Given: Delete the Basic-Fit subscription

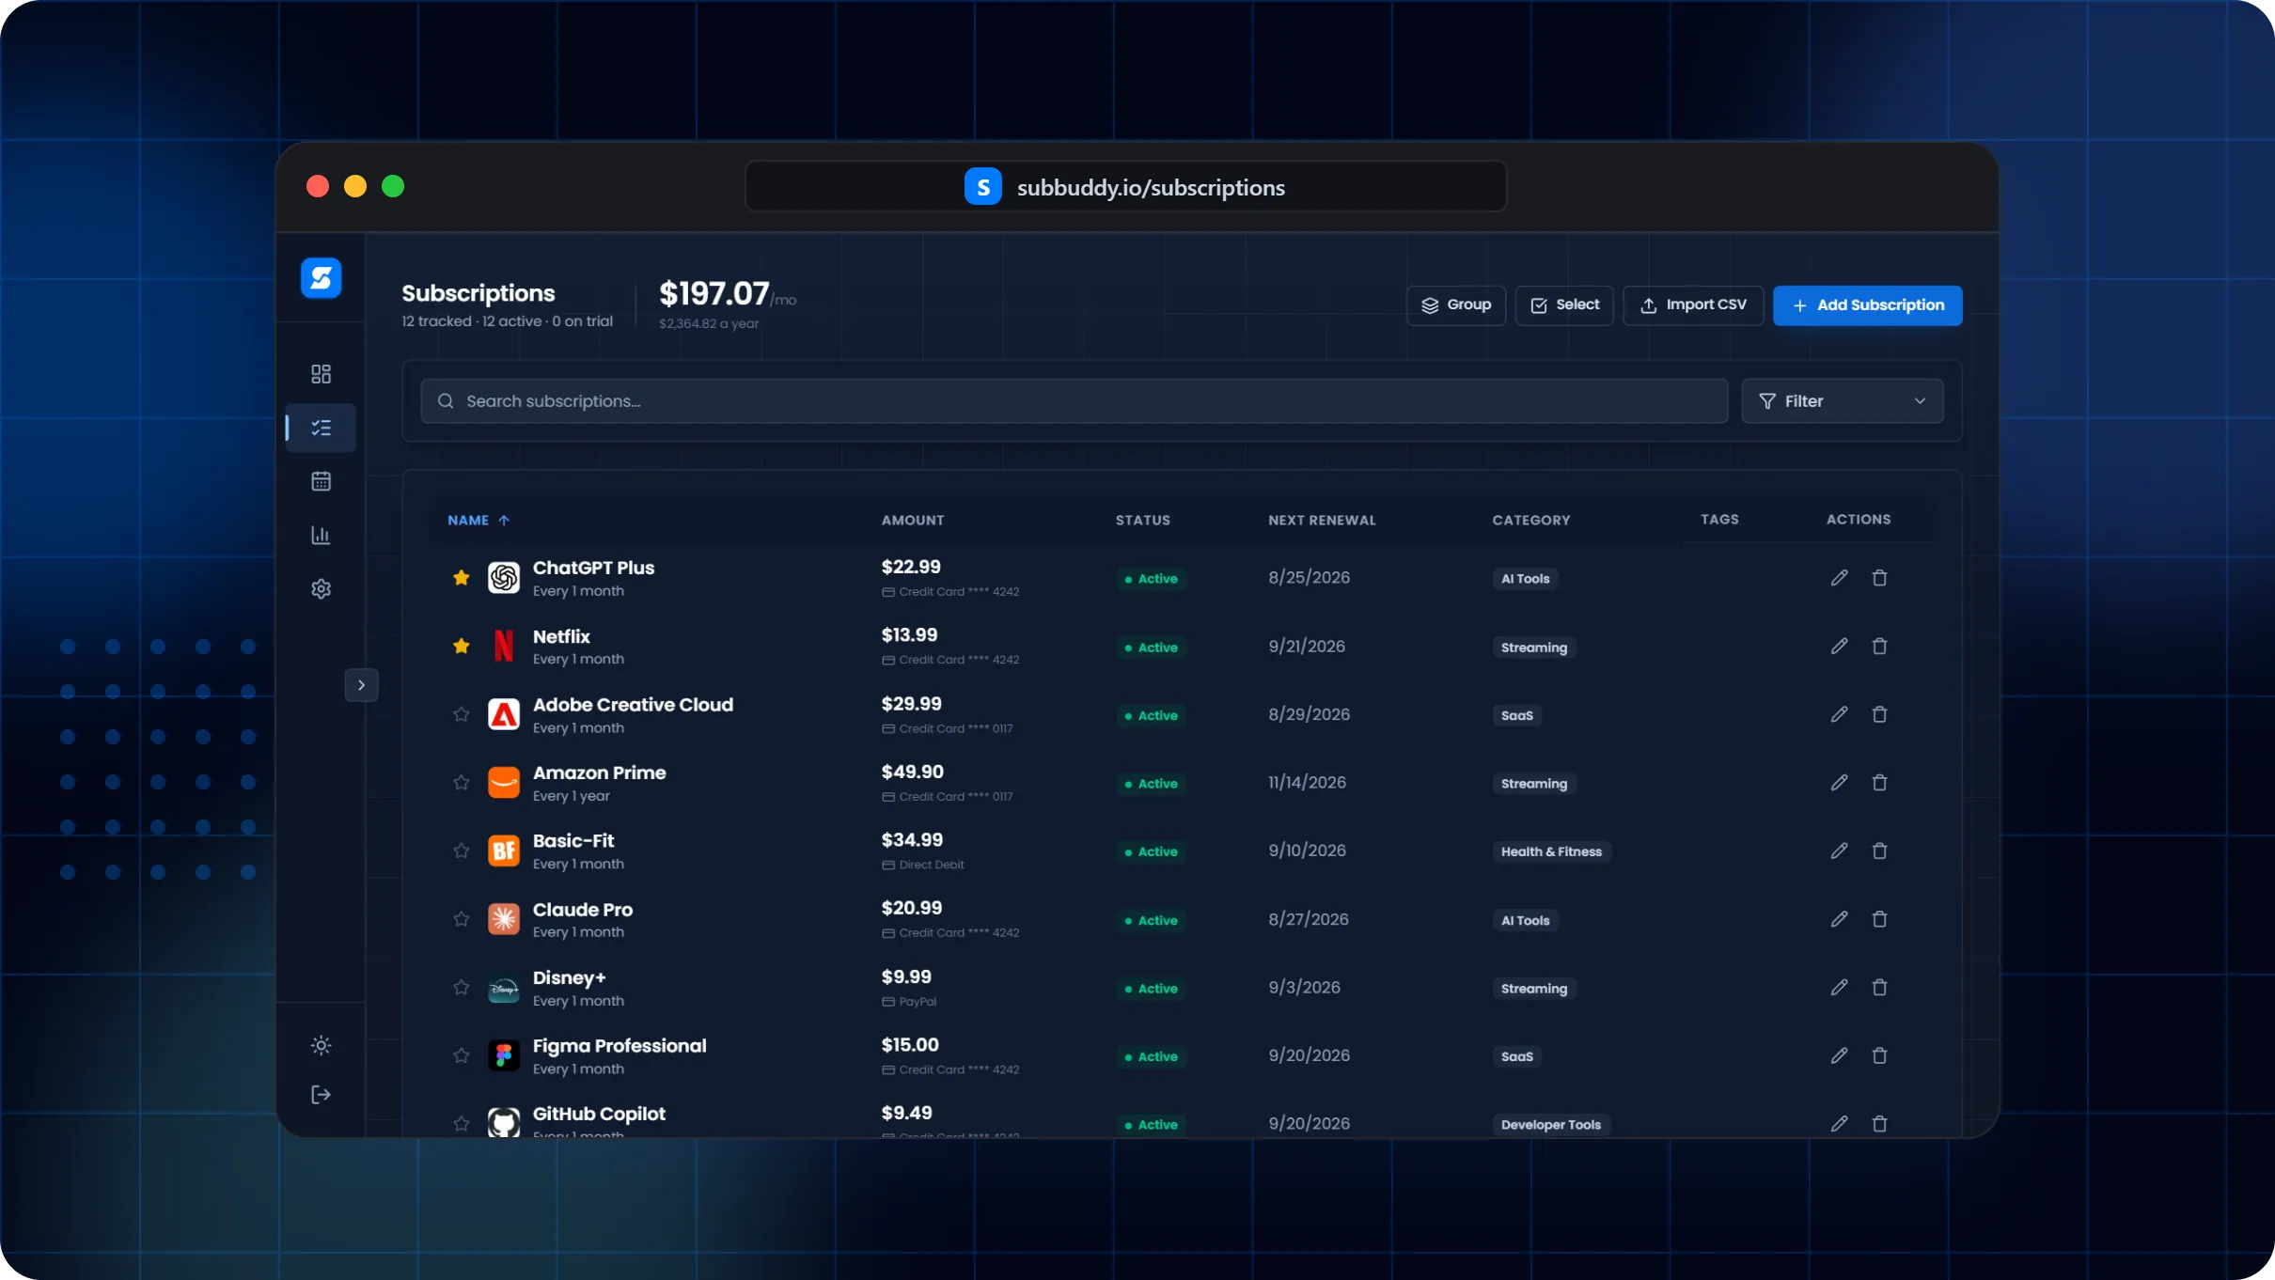Looking at the screenshot, I should [1879, 851].
